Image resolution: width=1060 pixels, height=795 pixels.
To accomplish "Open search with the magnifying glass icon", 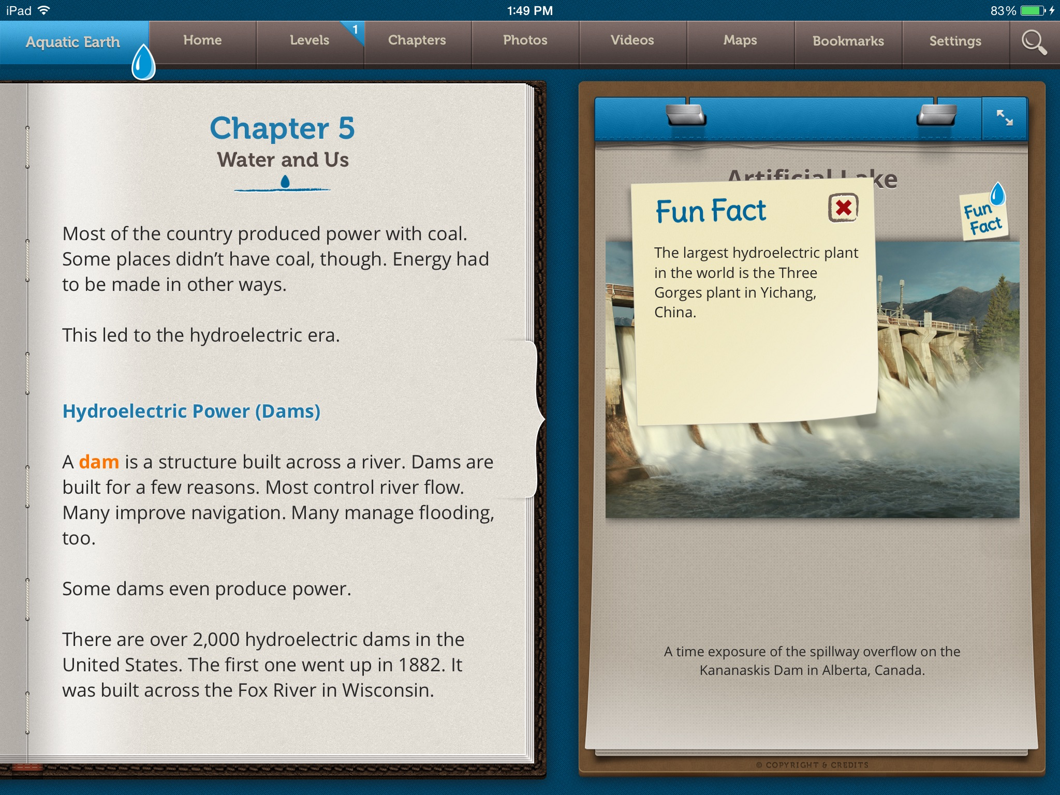I will (x=1034, y=42).
